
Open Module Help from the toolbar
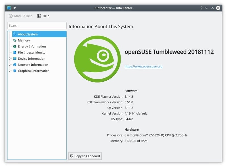(21, 16)
